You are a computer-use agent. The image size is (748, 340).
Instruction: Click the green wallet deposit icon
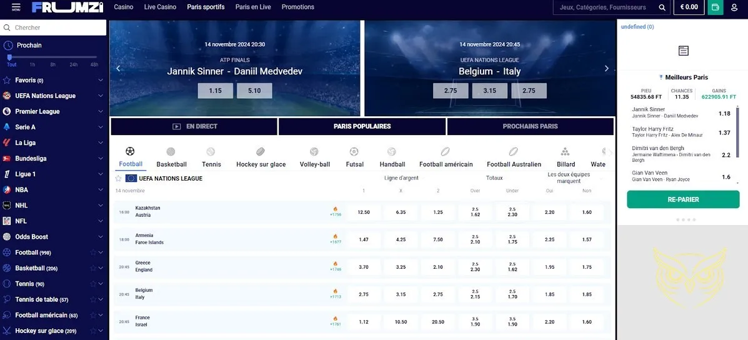point(716,7)
